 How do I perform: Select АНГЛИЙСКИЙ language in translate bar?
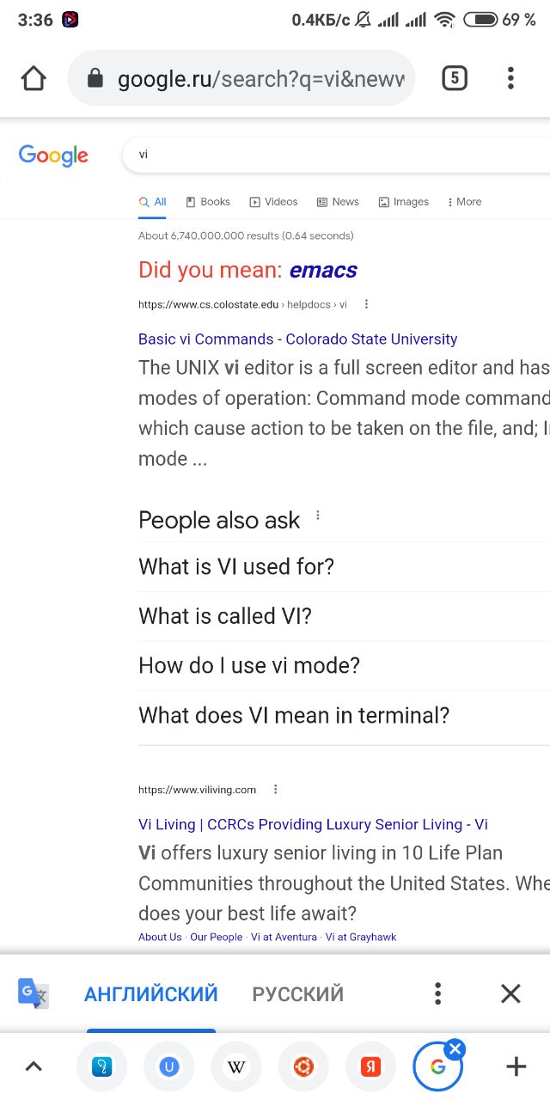click(151, 994)
